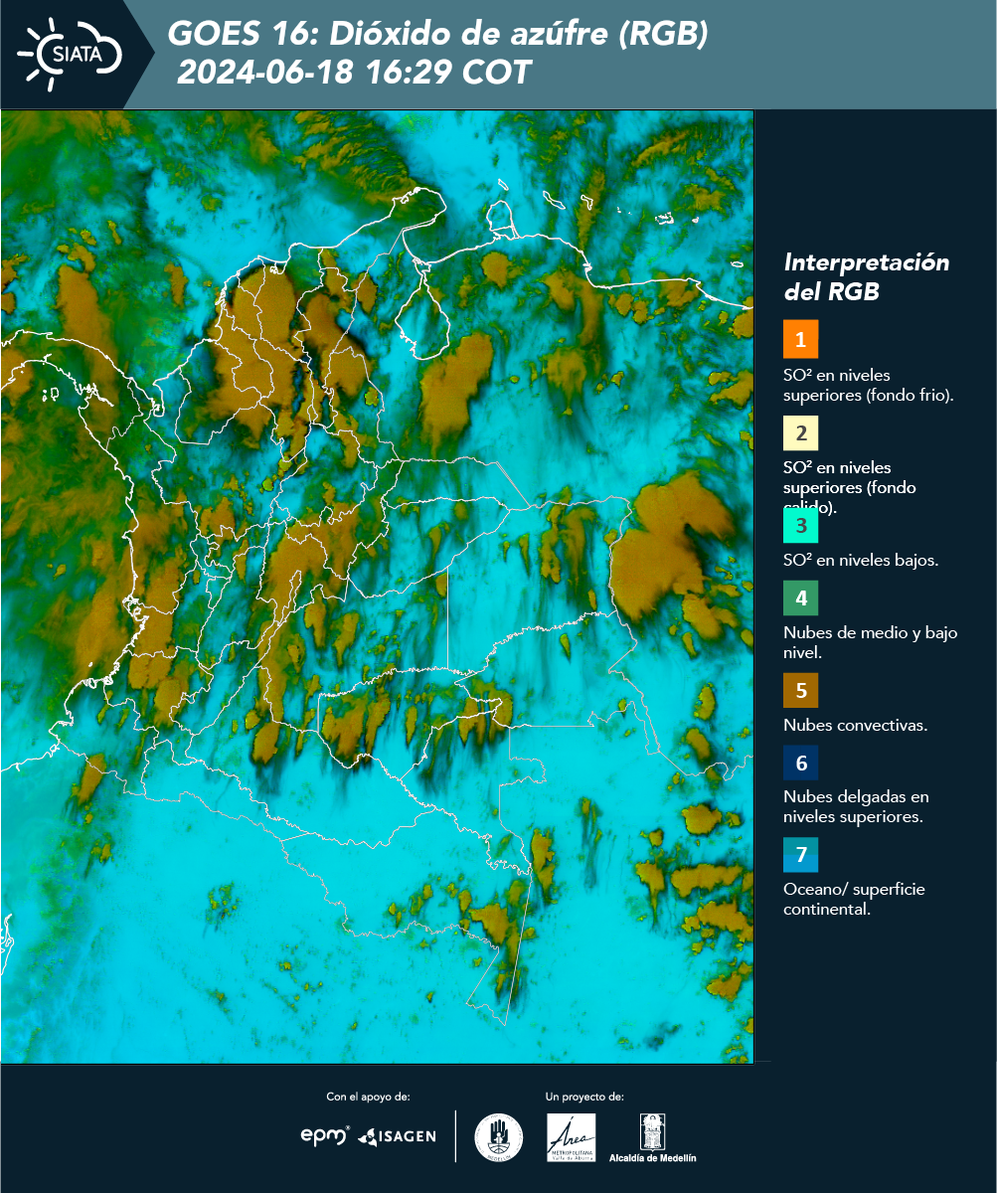
Task: Click the pale yellow legend swatch numbered 2
Action: point(800,433)
